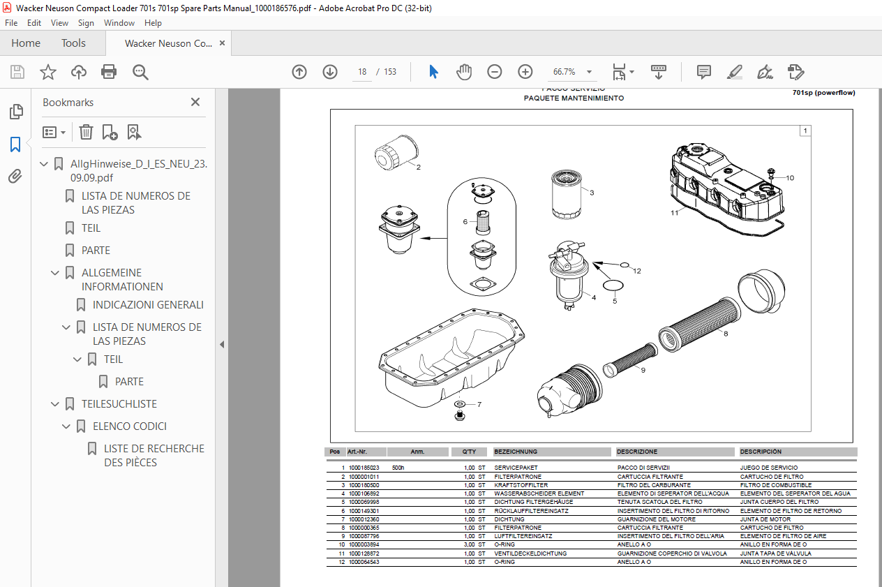Open bookmarks options dropdown menu

click(54, 132)
